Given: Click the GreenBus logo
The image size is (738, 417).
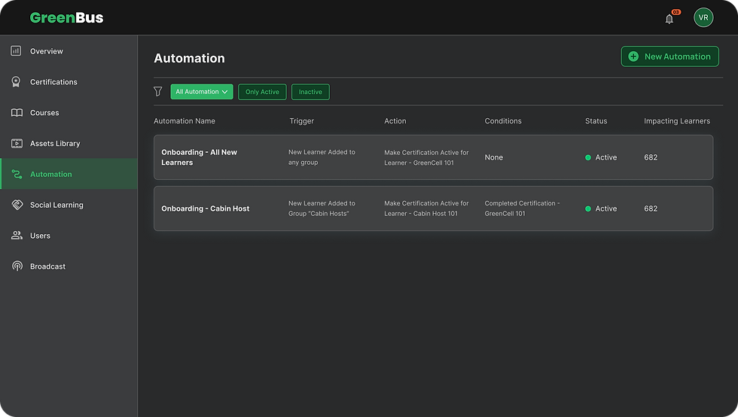Looking at the screenshot, I should [66, 17].
